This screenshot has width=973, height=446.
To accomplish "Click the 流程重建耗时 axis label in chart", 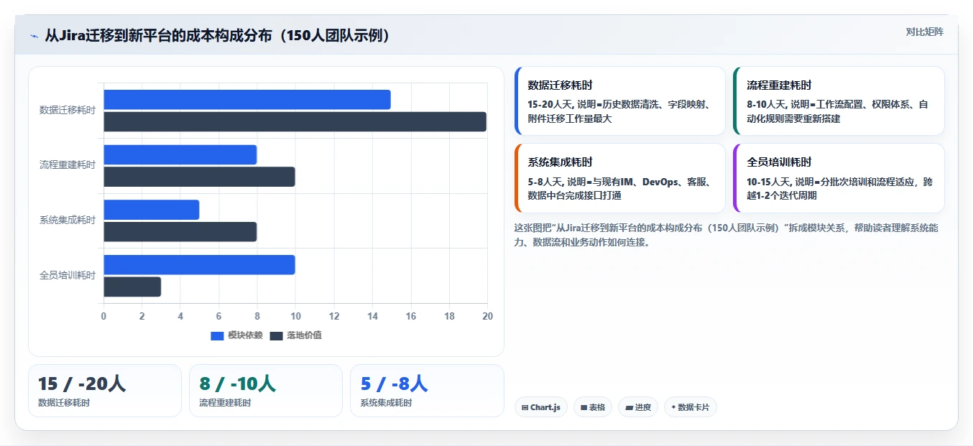I will tap(68, 164).
